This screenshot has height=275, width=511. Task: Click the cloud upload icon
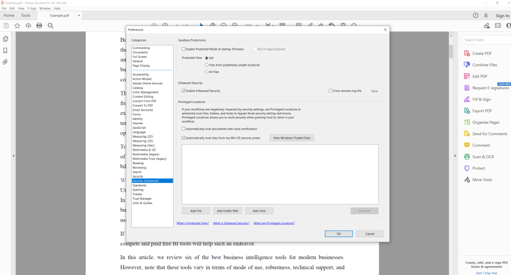point(28,25)
